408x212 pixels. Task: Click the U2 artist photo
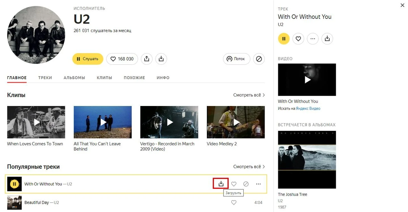(36, 35)
